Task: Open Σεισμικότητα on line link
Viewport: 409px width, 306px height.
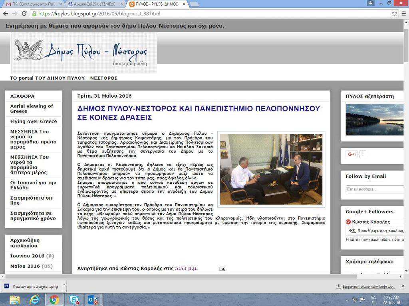Action: (31, 200)
